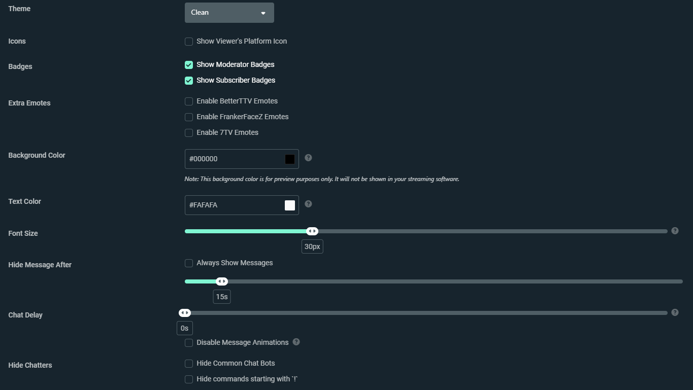Screen dimensions: 693x390
Task: Enable FrankerFaceZ Emotes
Action: [188, 117]
